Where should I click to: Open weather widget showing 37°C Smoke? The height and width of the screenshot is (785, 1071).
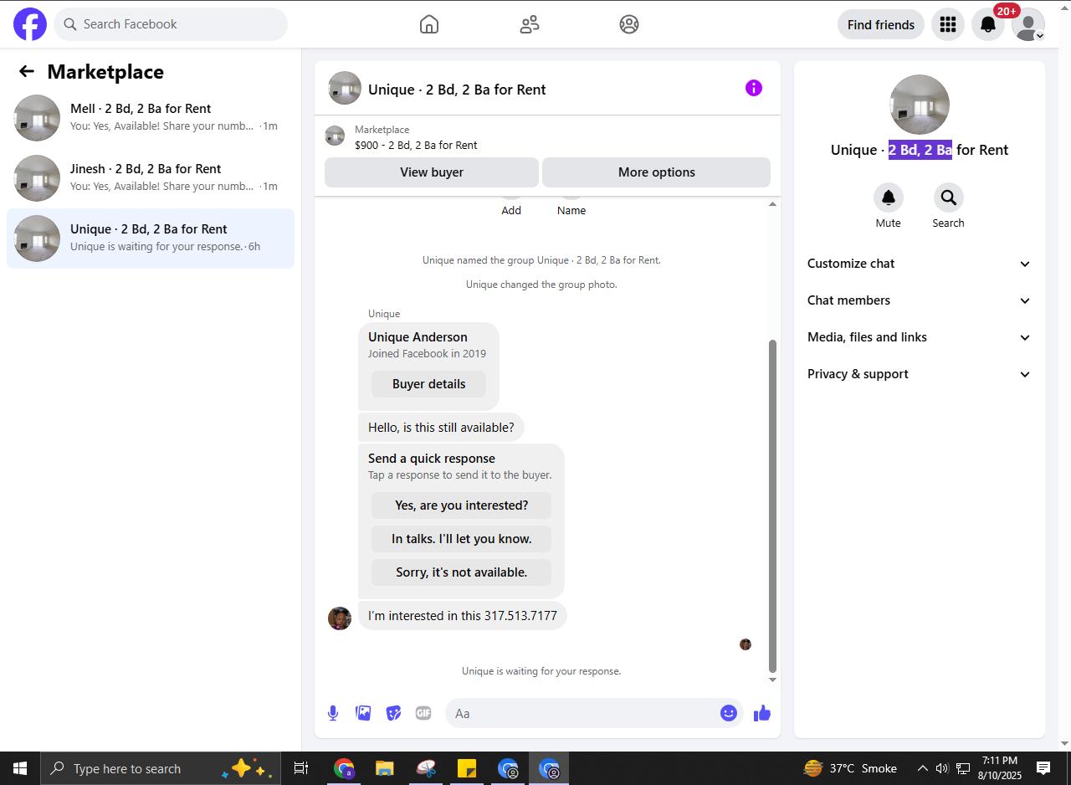click(x=850, y=768)
